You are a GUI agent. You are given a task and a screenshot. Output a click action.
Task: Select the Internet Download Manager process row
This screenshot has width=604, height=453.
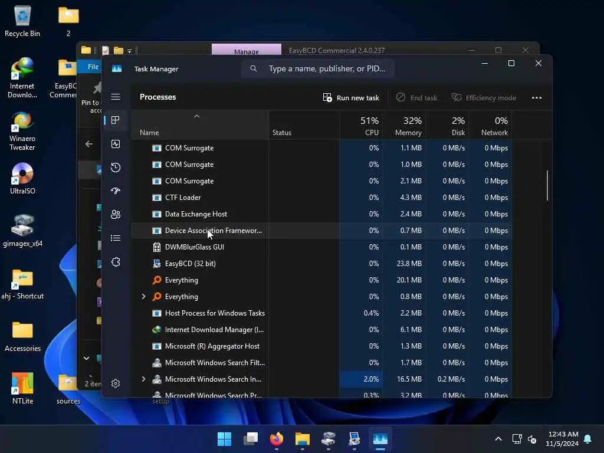click(x=321, y=329)
